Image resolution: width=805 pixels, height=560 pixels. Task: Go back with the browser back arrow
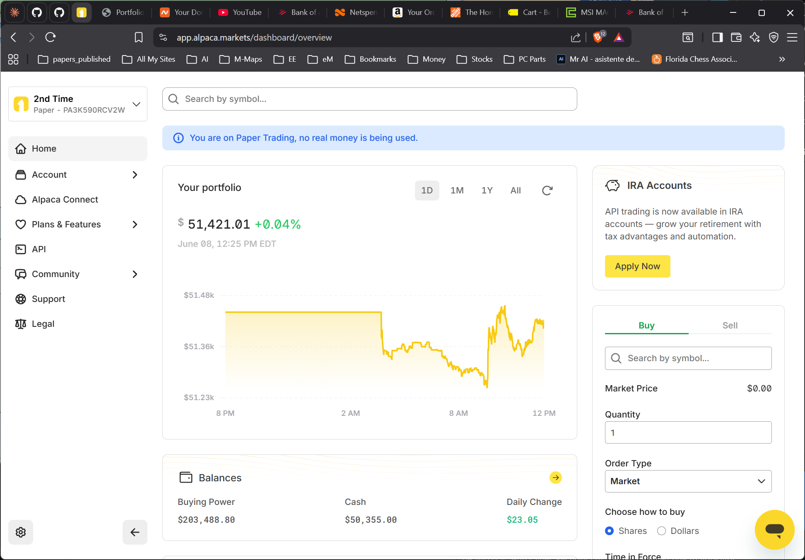tap(13, 37)
